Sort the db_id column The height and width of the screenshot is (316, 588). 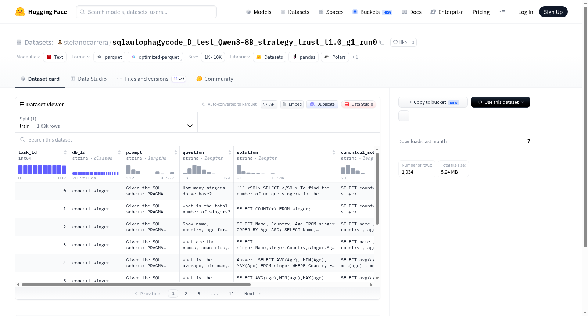pyautogui.click(x=119, y=152)
